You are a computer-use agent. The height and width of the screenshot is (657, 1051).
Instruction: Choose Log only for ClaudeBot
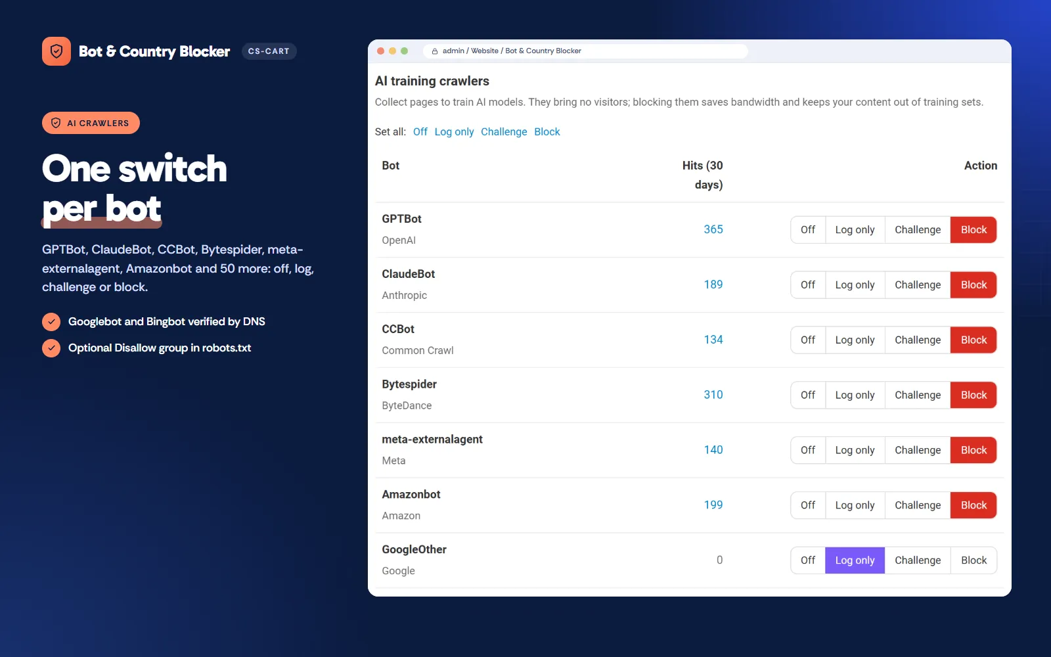(x=855, y=285)
